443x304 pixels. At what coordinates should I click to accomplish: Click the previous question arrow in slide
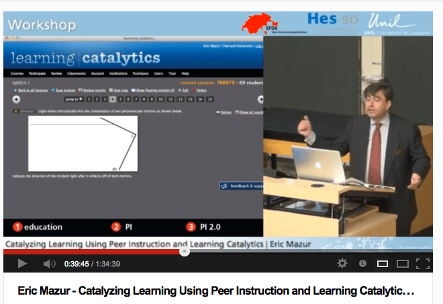coord(16,99)
